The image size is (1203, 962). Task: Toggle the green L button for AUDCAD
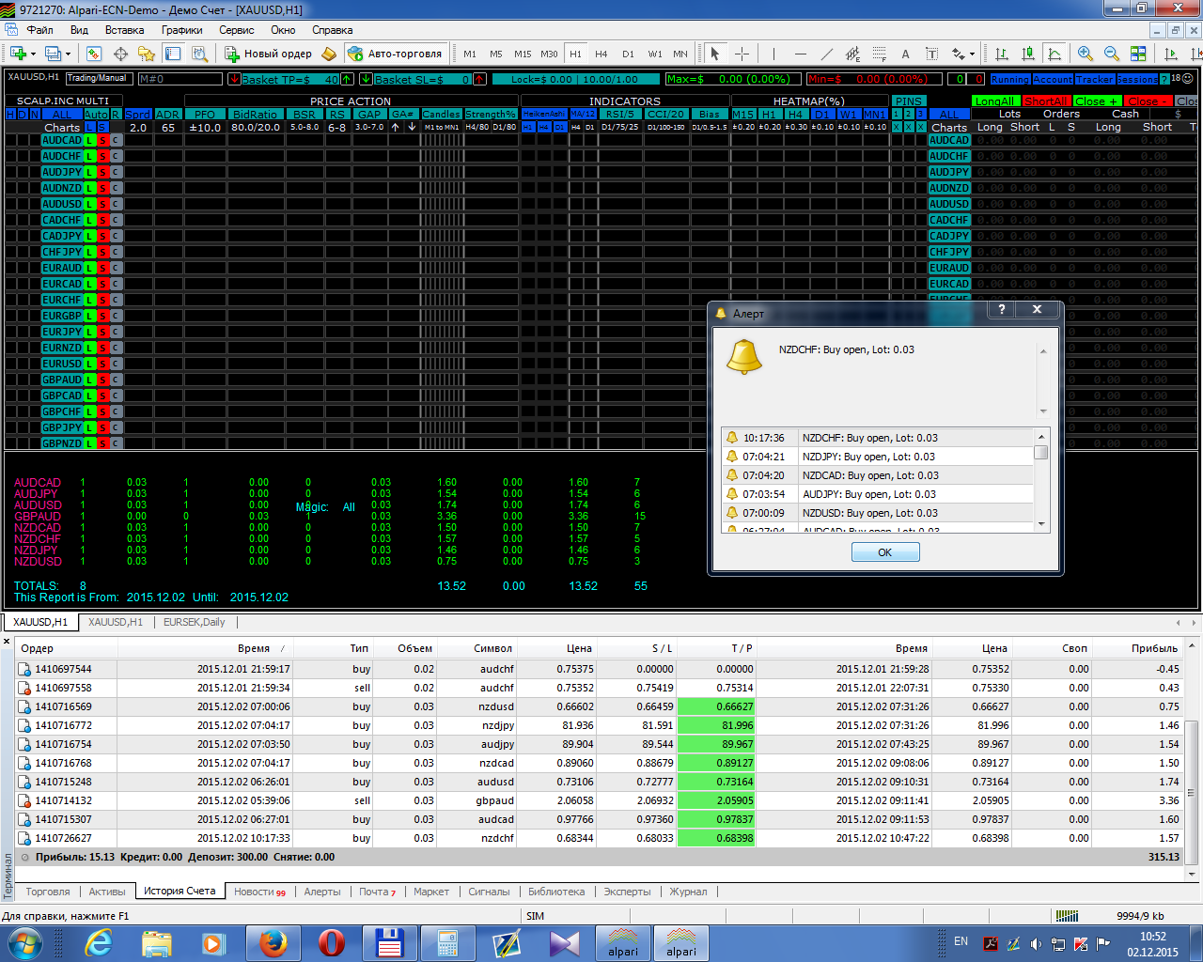click(x=90, y=140)
